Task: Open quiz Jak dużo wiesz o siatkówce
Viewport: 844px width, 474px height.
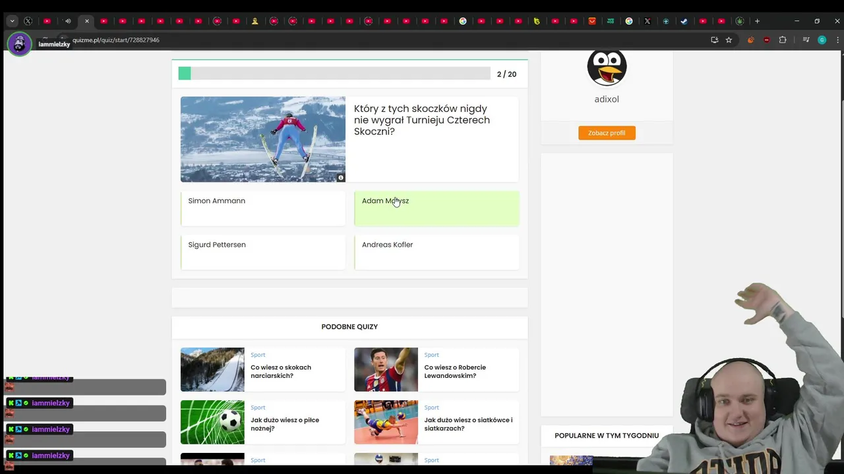Action: pos(468,424)
